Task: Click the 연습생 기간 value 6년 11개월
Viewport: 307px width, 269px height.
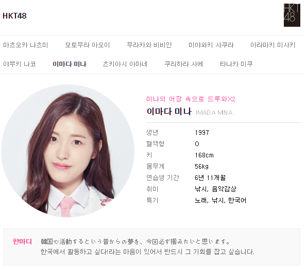Action: [210, 177]
